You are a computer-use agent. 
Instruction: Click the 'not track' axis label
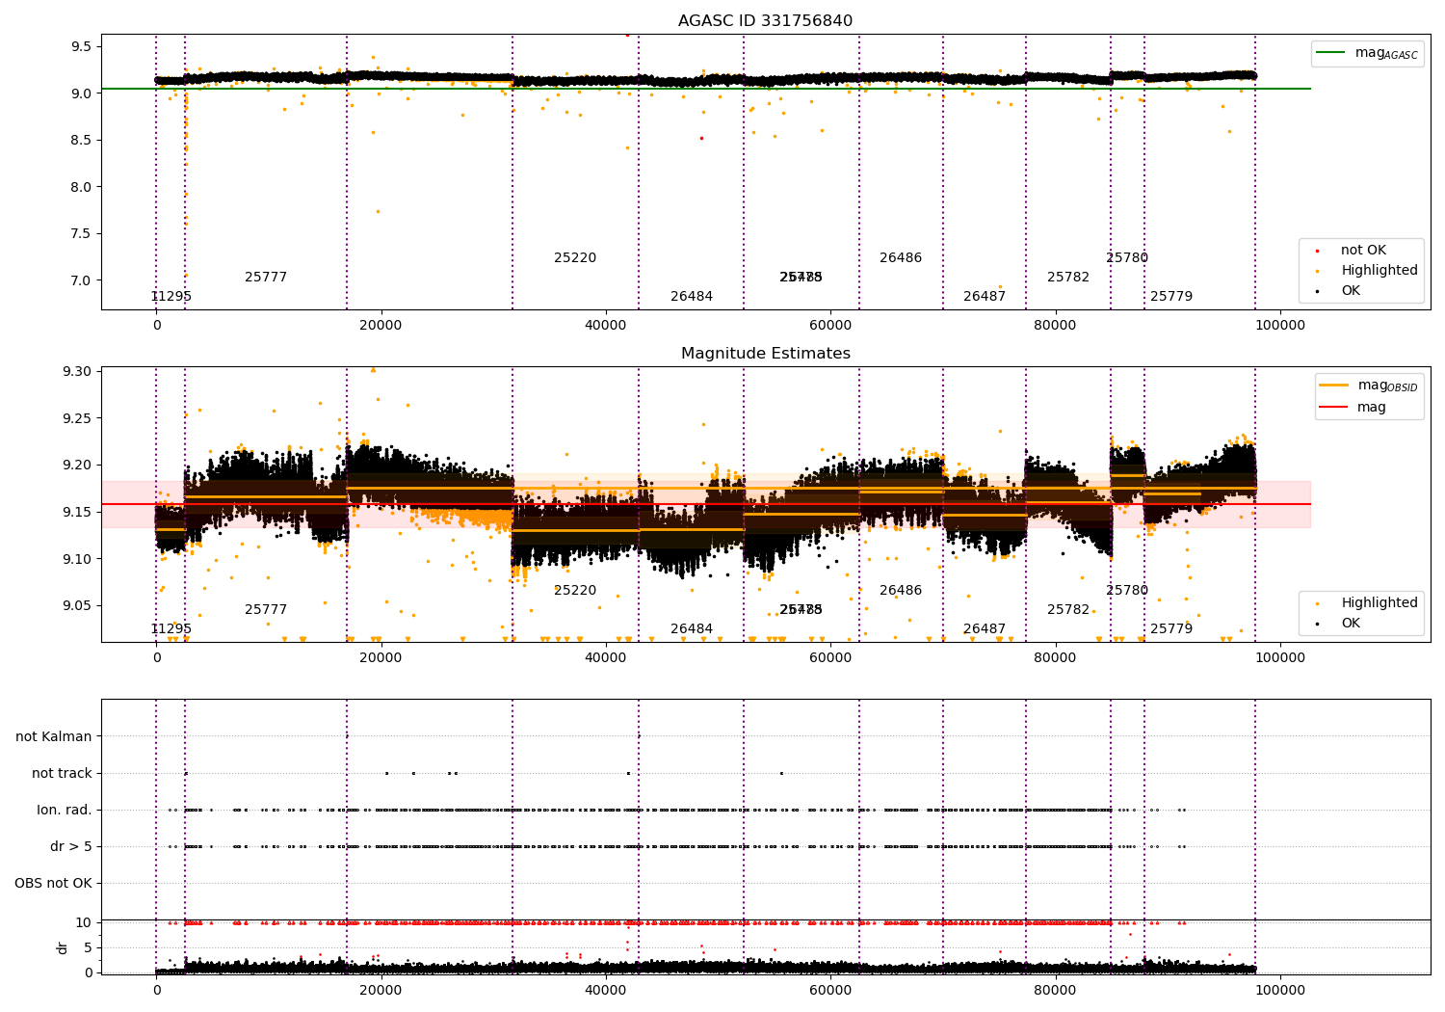click(62, 773)
